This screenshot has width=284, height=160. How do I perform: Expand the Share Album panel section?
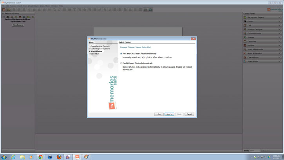262,61
